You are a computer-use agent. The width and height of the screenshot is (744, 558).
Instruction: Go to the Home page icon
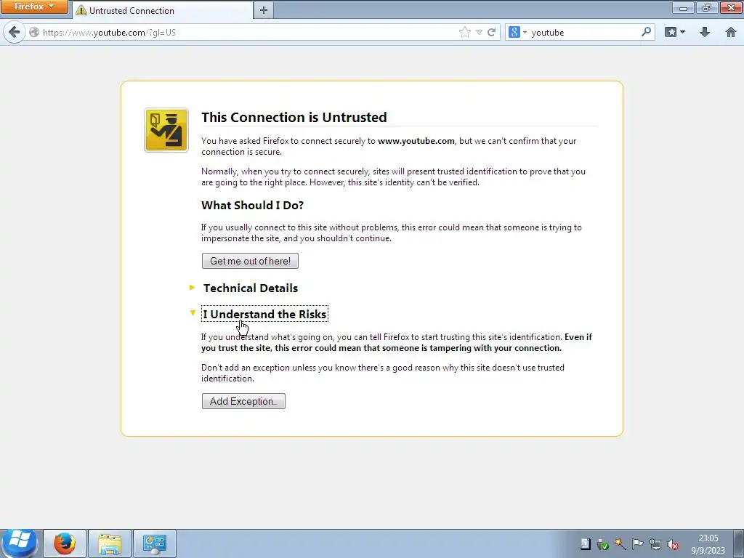[x=731, y=32]
